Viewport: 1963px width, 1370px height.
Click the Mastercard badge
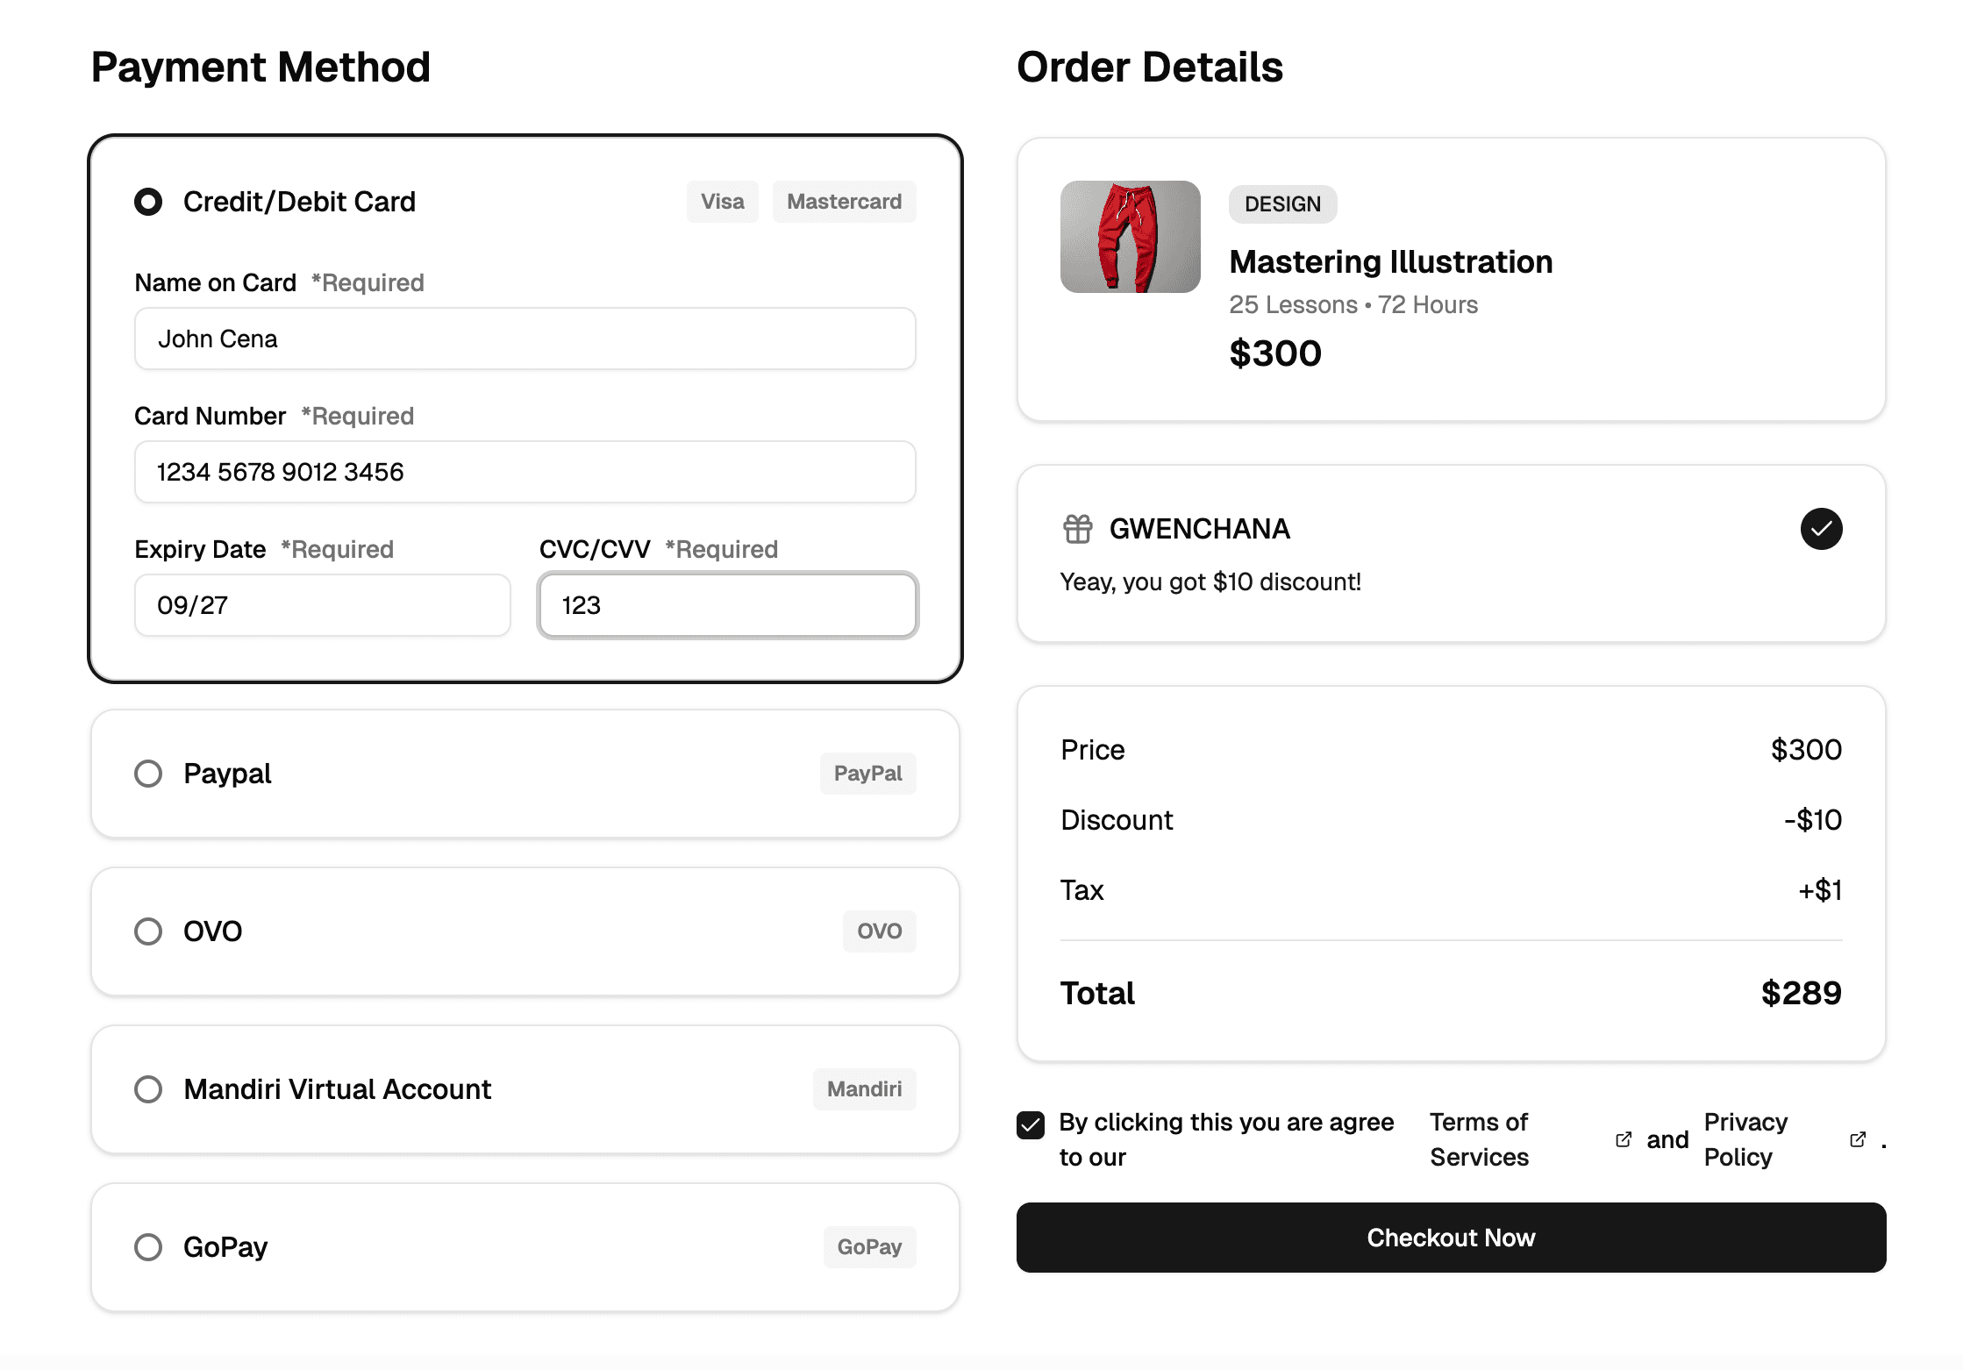[844, 201]
